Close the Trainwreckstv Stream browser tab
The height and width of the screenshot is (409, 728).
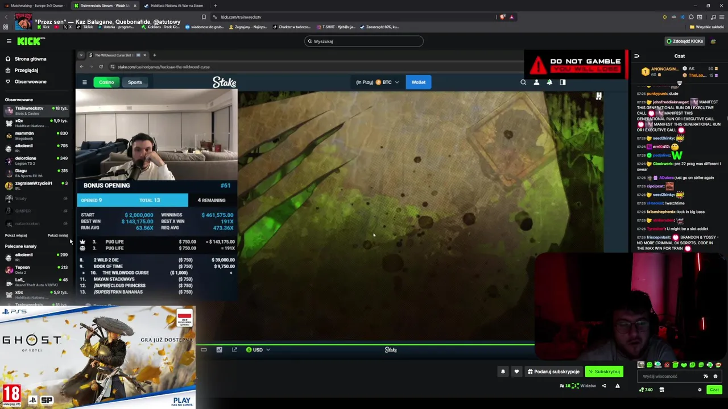point(135,6)
